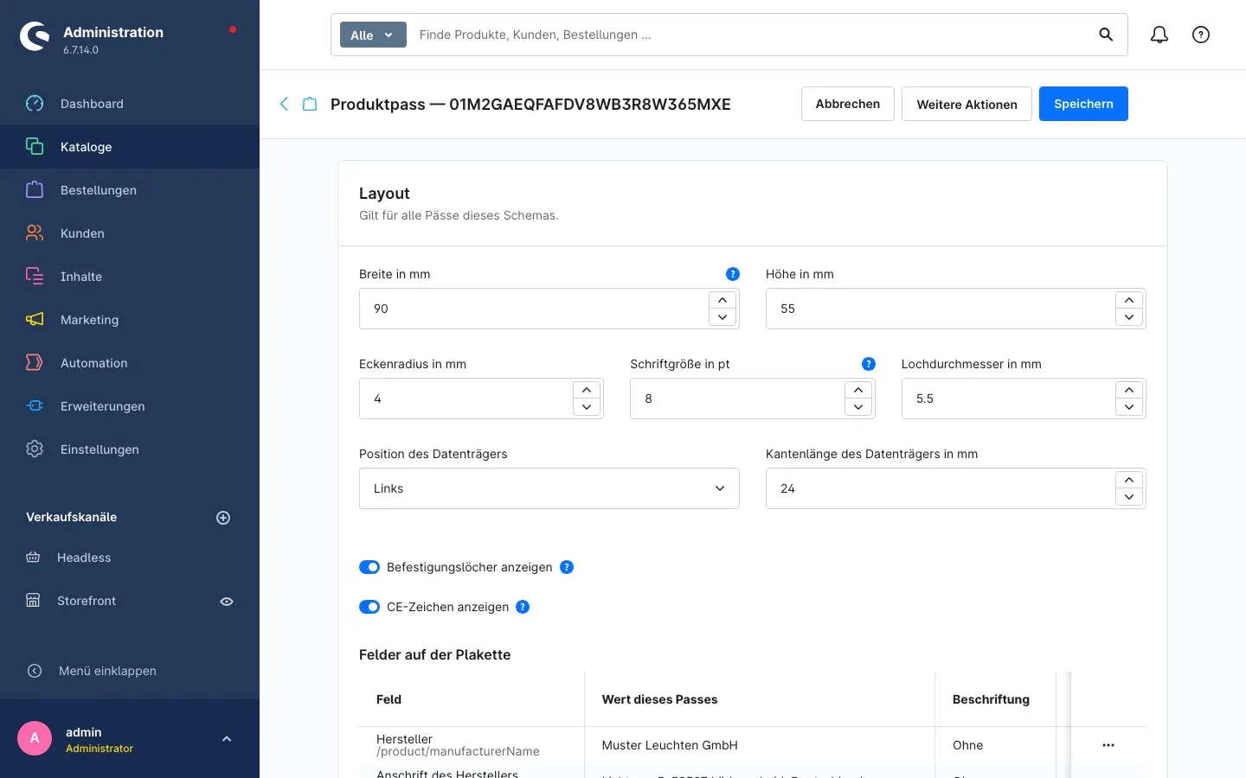Image resolution: width=1246 pixels, height=778 pixels.
Task: Click the search magnifier icon
Action: click(1106, 35)
